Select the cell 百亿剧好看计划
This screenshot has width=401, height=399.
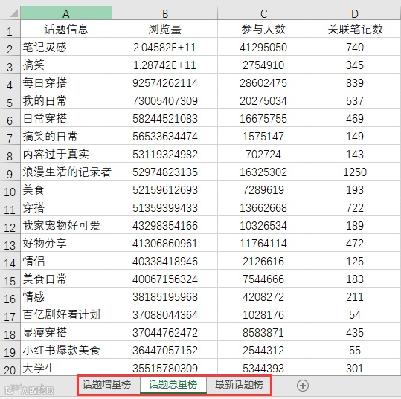coord(66,314)
